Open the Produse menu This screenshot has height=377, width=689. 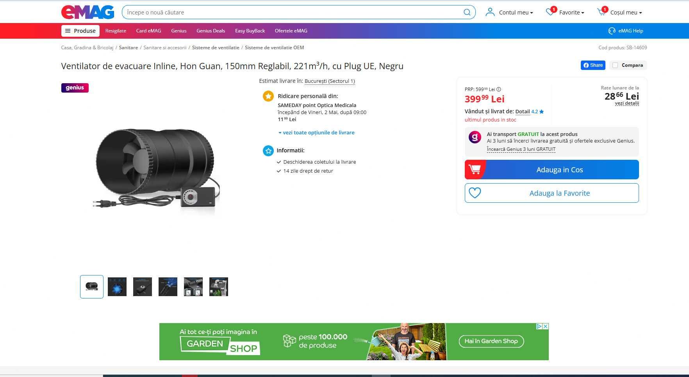click(80, 31)
